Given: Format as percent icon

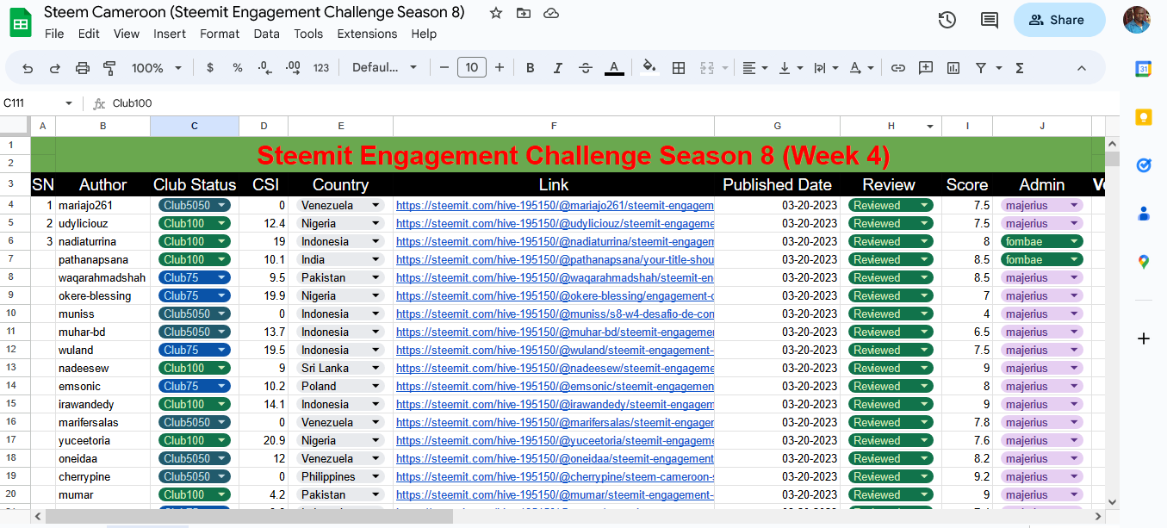Looking at the screenshot, I should click(238, 68).
